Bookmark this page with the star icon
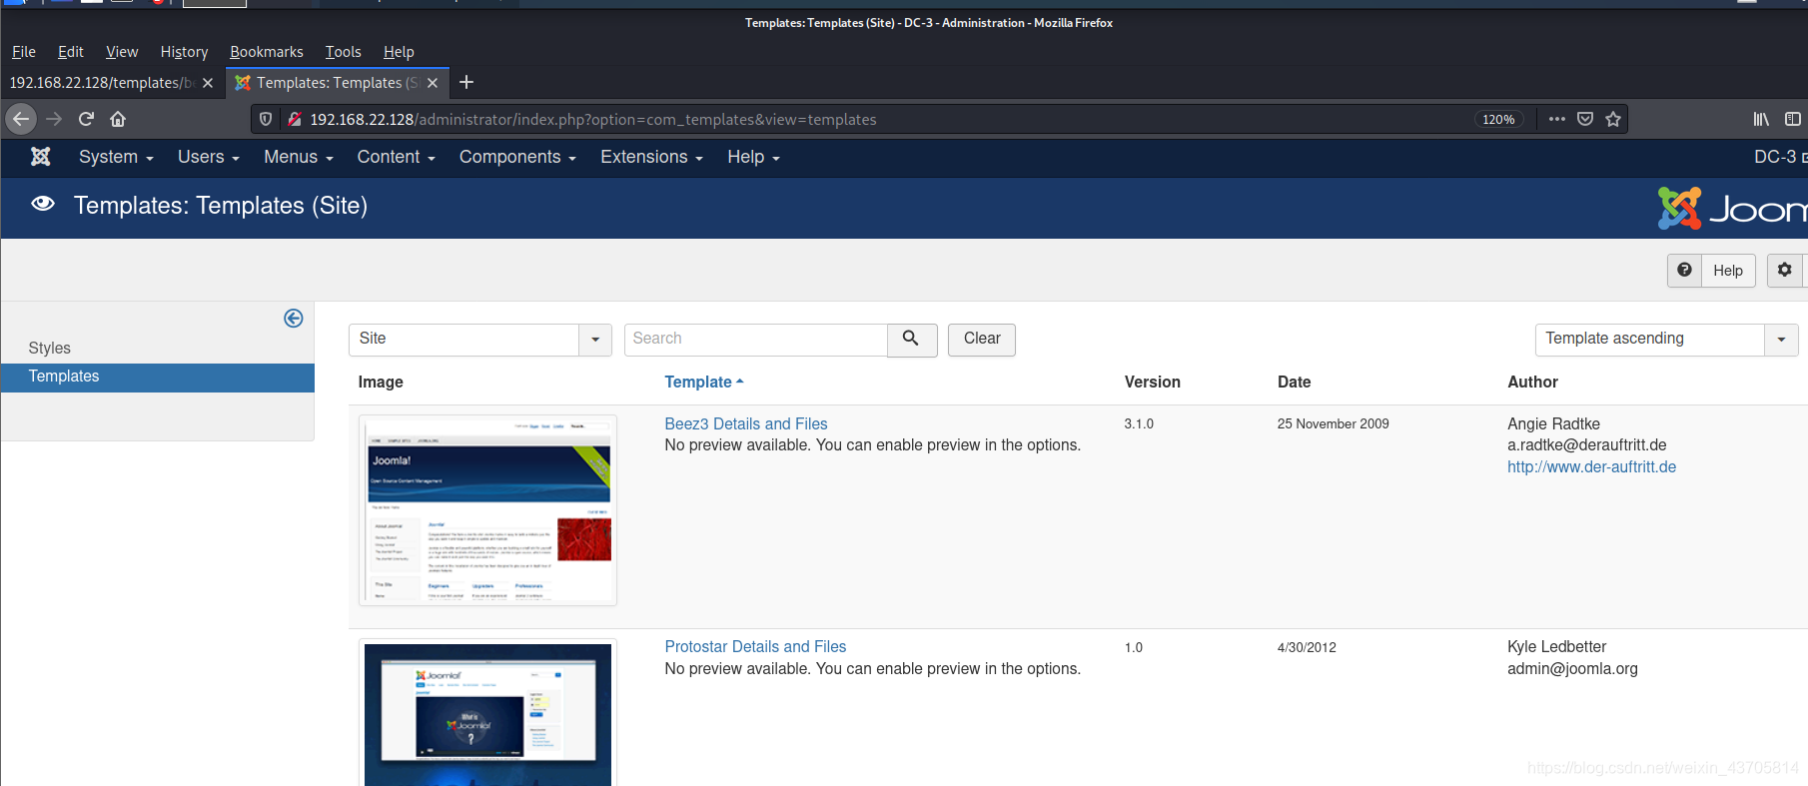This screenshot has width=1808, height=786. click(1613, 119)
